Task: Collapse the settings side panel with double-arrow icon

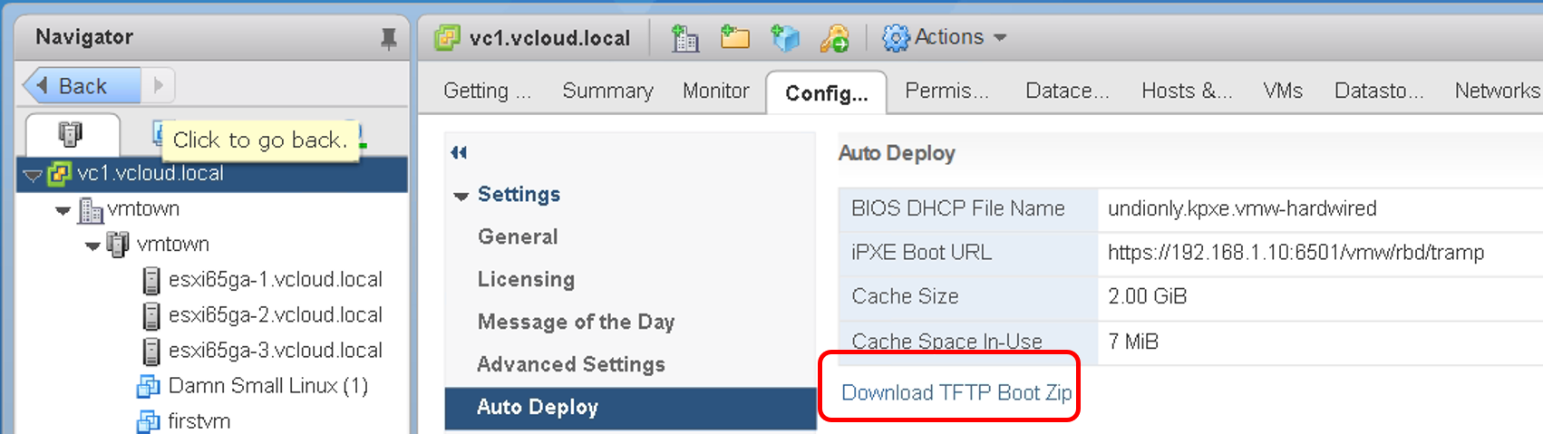Action: [459, 152]
